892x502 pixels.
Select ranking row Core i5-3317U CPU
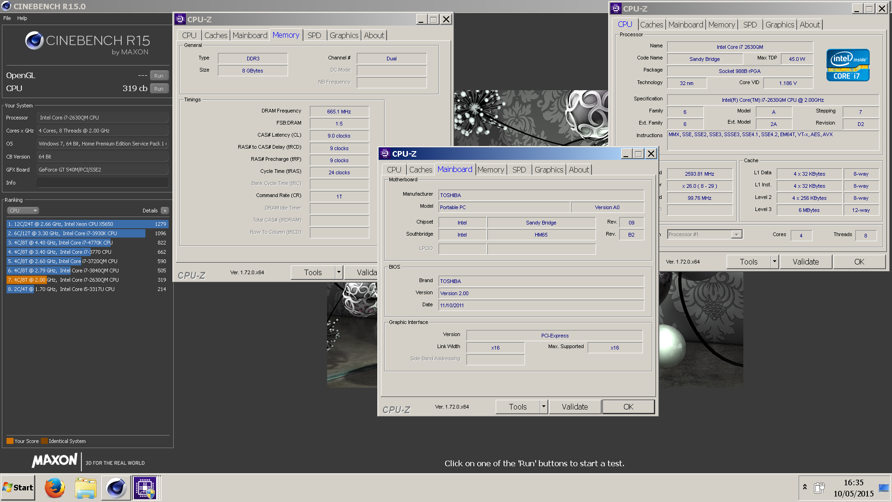tap(87, 289)
